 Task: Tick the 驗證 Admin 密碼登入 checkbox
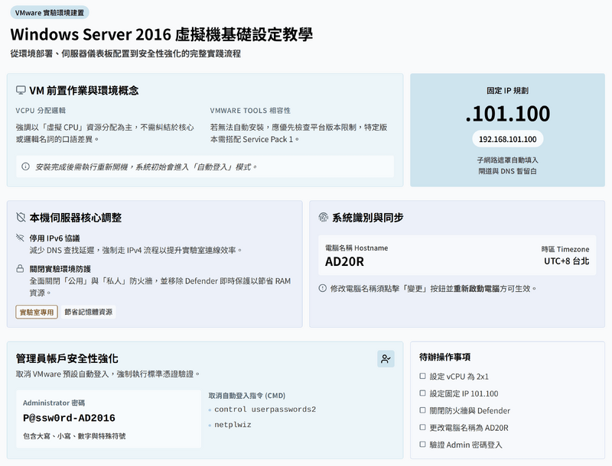423,445
